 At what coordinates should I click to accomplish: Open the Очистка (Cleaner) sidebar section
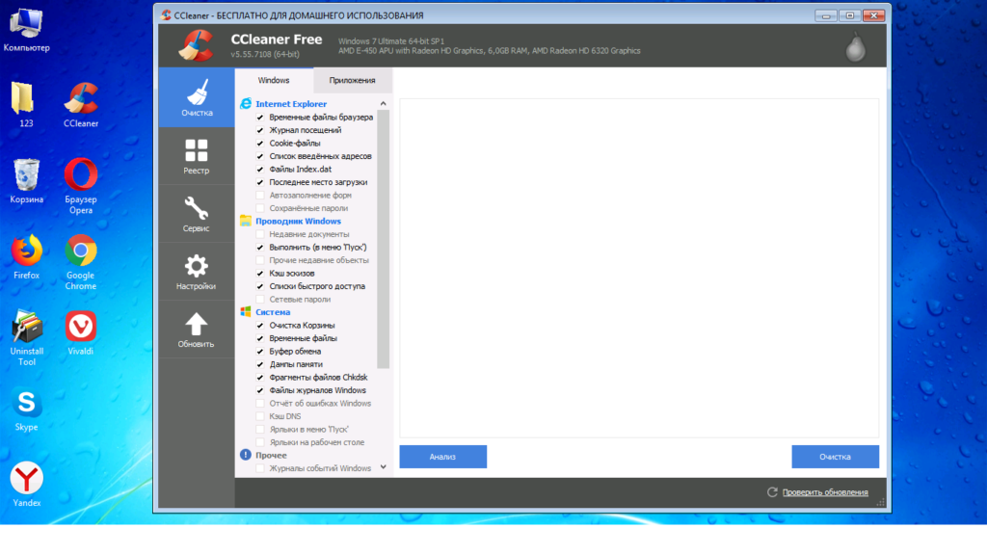click(x=197, y=97)
